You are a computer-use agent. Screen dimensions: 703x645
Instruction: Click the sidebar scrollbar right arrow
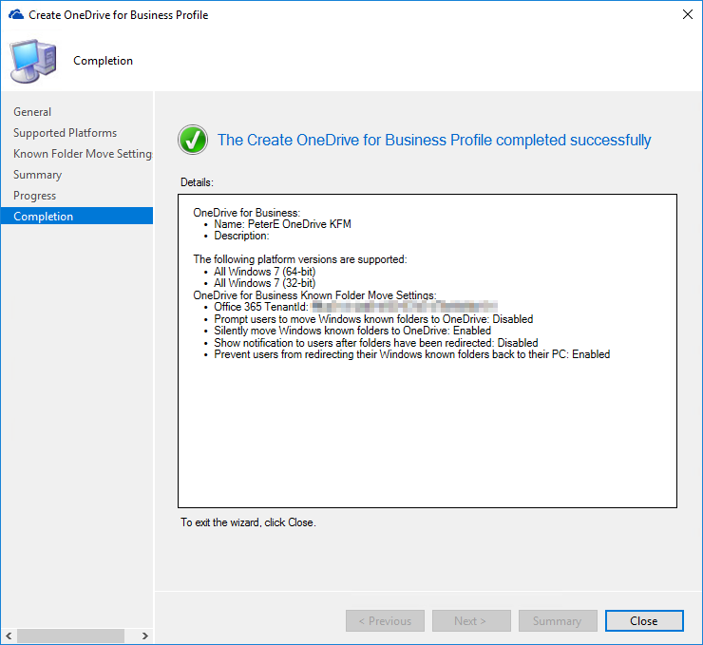pos(145,636)
